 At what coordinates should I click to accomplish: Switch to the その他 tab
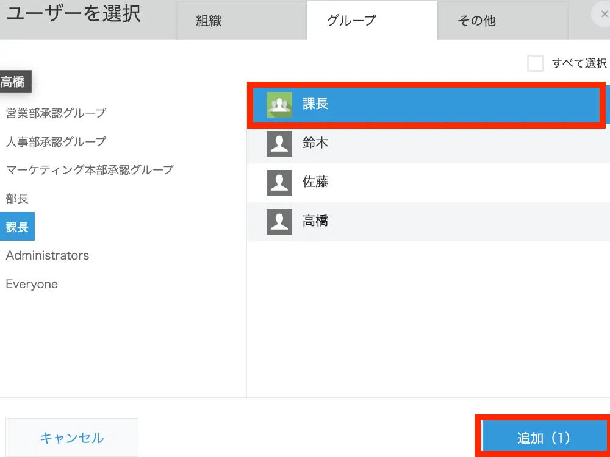(476, 21)
